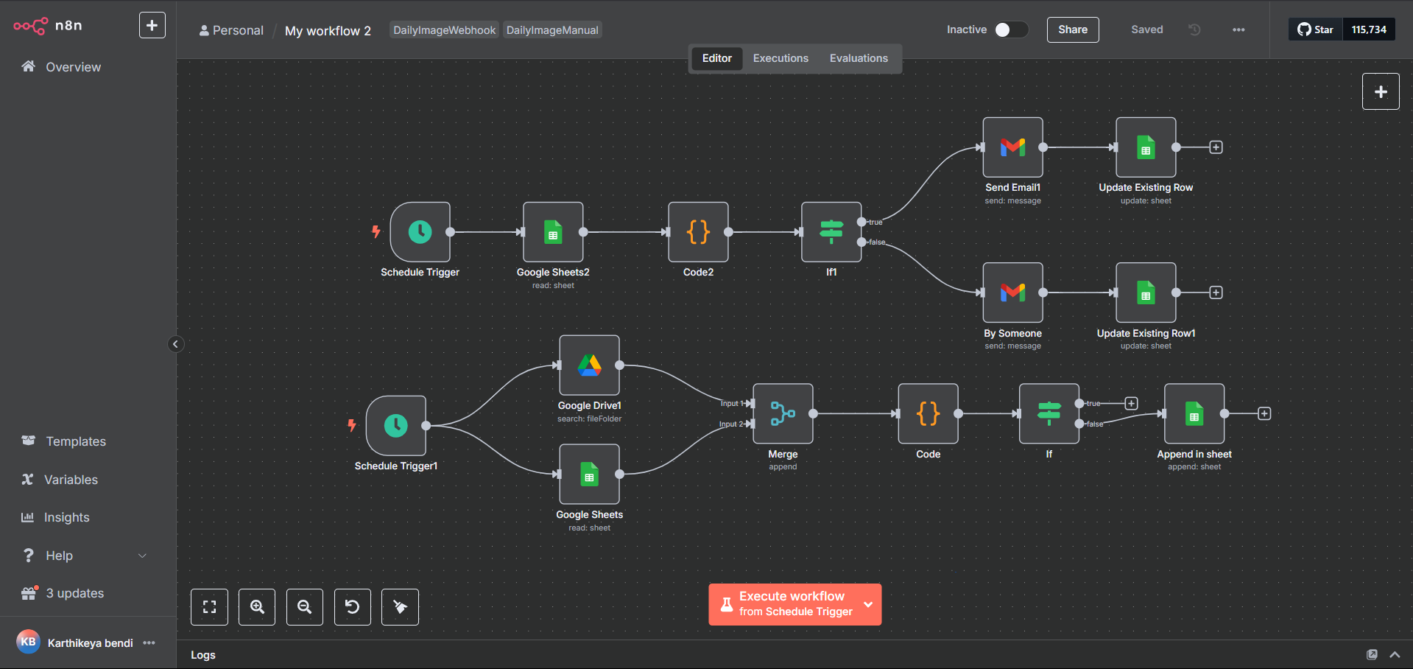Reset the canvas zoom level
1413x669 pixels.
coord(352,607)
